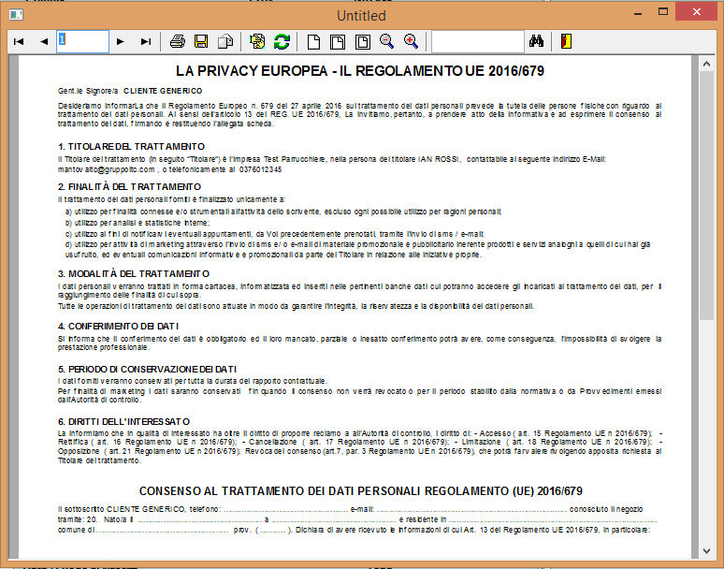The height and width of the screenshot is (569, 724).
Task: Click the export document icon
Action: click(224, 42)
